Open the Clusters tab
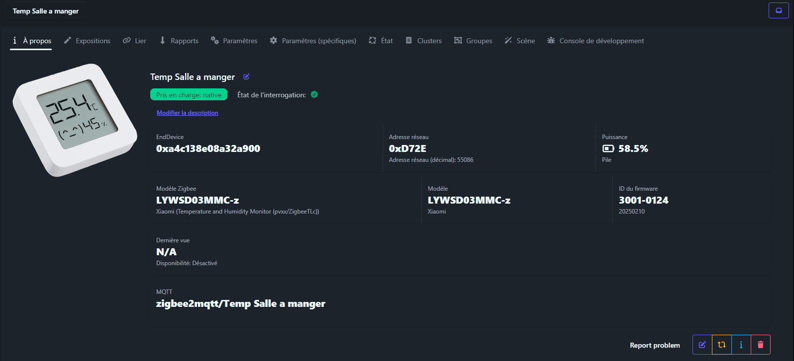The image size is (794, 361). point(423,41)
